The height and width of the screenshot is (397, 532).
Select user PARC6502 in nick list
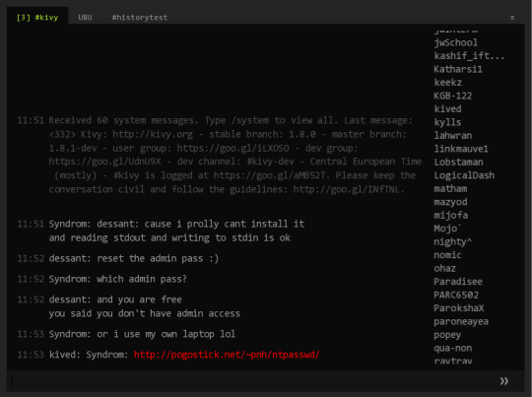(456, 295)
